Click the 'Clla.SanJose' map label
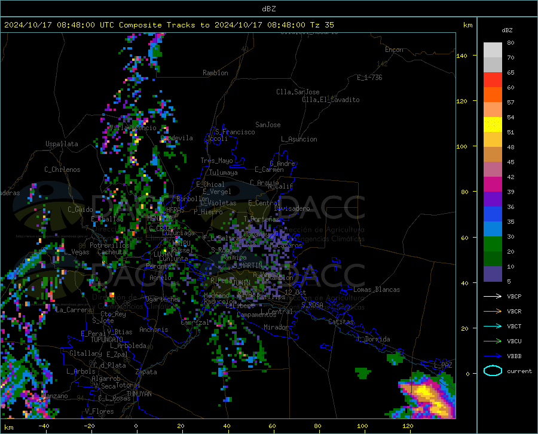Screen dimensions: 538x434 [x=298, y=92]
